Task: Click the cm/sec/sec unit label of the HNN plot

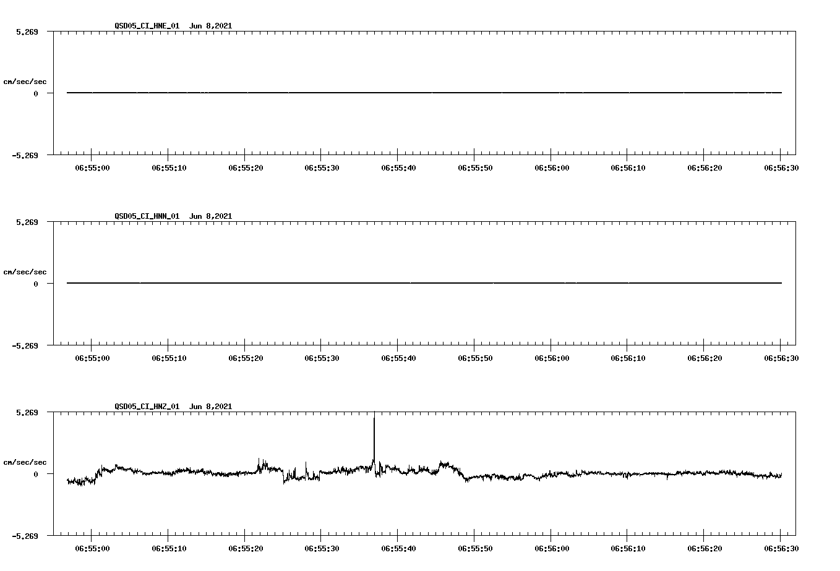Action: click(25, 272)
